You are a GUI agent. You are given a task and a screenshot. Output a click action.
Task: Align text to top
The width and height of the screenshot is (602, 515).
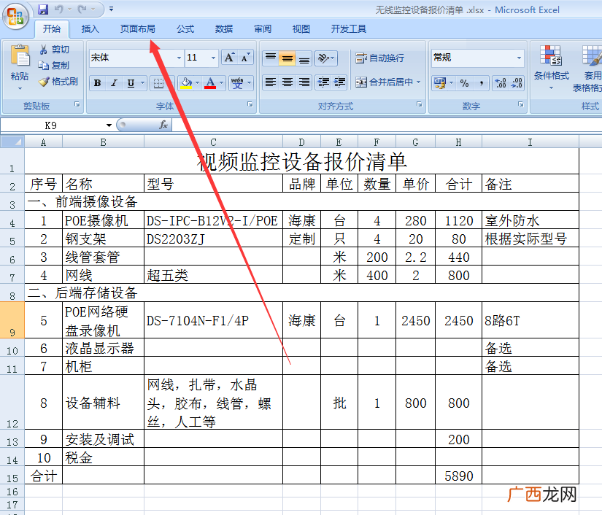(x=271, y=58)
